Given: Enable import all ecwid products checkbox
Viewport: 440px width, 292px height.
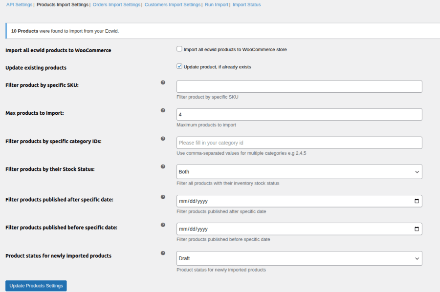Looking at the screenshot, I should (x=179, y=49).
